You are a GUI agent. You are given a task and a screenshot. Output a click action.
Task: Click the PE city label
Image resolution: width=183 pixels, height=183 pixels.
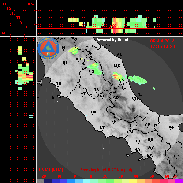pos(139,94)
